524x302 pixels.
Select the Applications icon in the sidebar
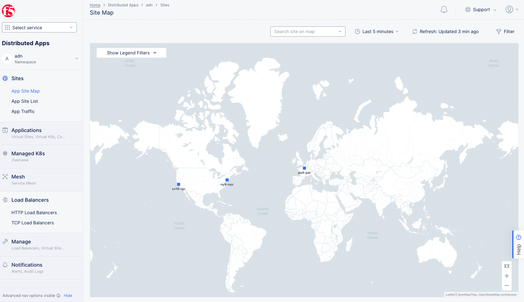point(5,130)
